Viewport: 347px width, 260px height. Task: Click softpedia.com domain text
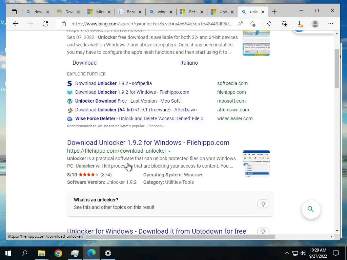coord(232,83)
